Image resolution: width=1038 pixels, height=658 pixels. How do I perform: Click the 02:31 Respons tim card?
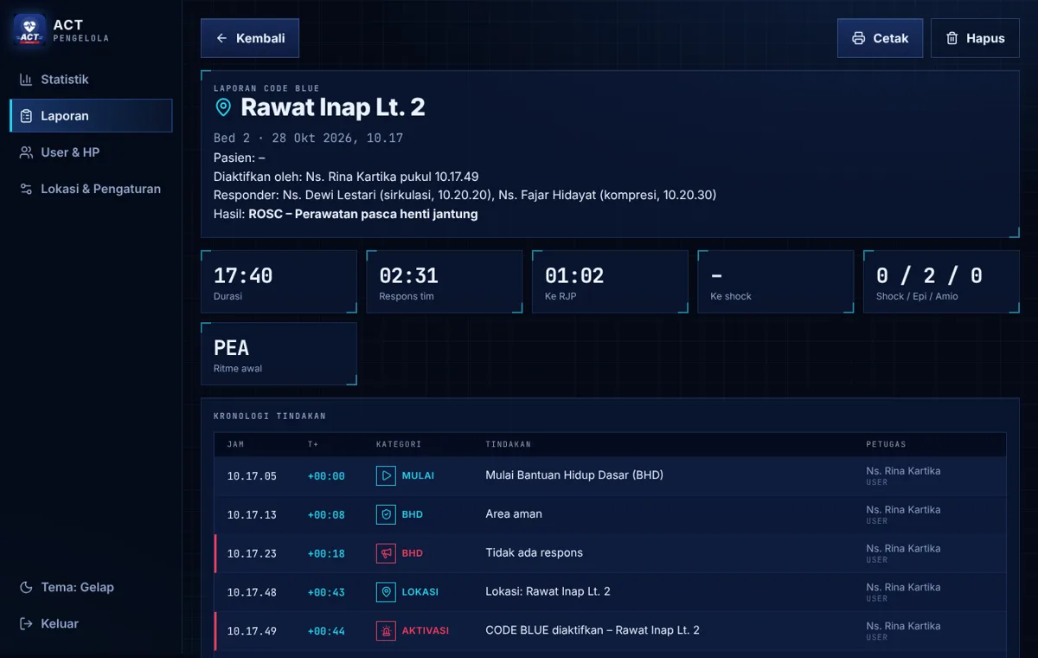click(x=445, y=281)
